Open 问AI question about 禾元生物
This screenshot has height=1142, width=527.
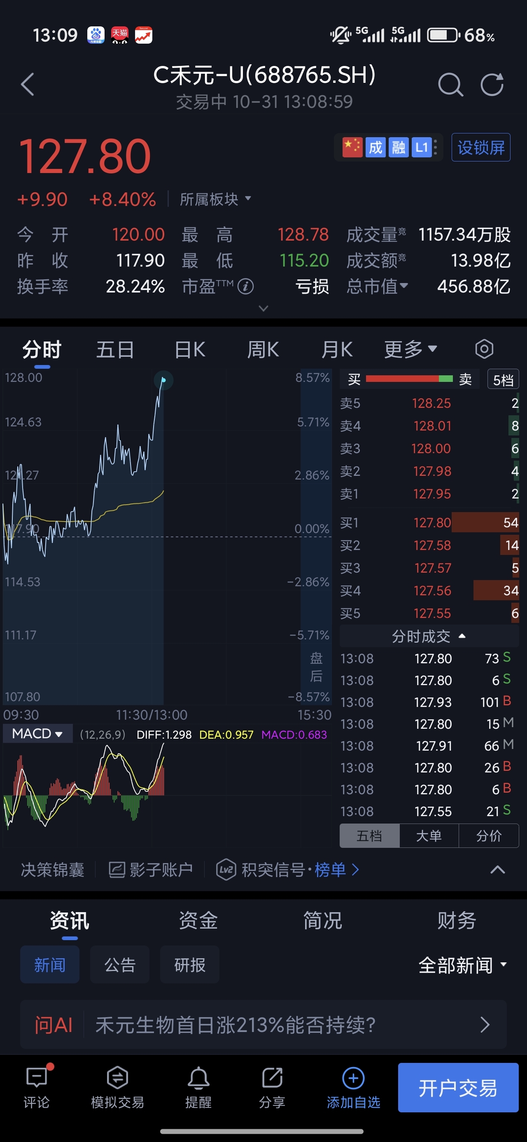coord(263,1025)
